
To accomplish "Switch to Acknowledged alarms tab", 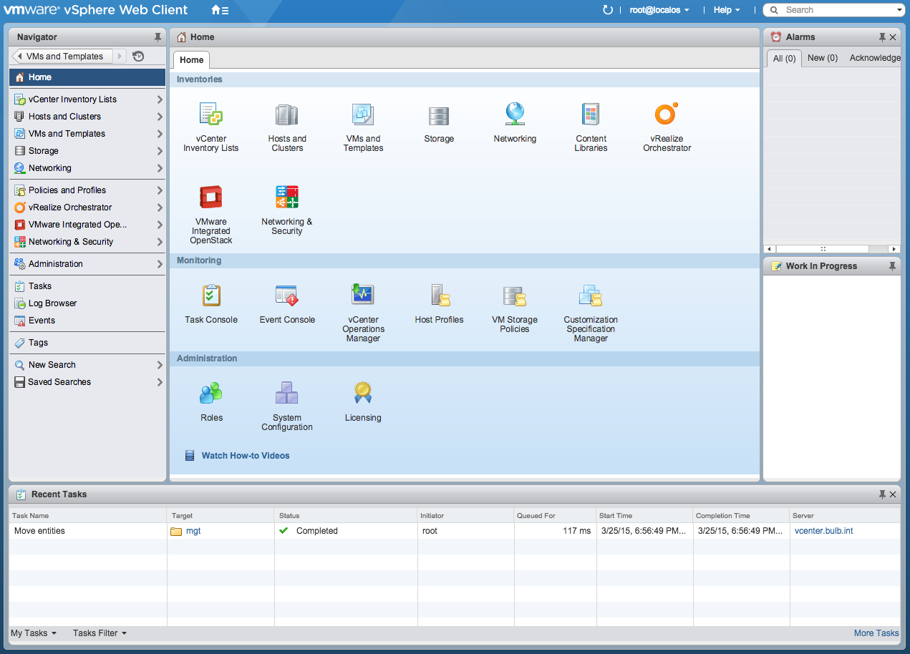I will 874,58.
